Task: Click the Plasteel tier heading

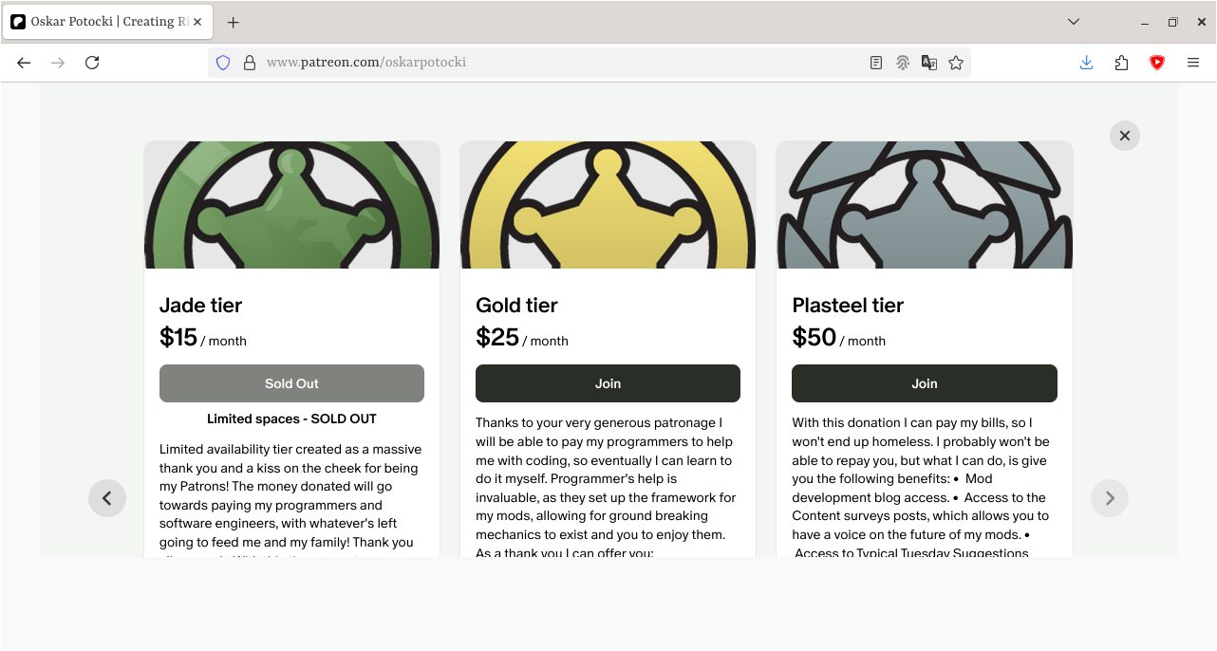Action: [x=848, y=306]
